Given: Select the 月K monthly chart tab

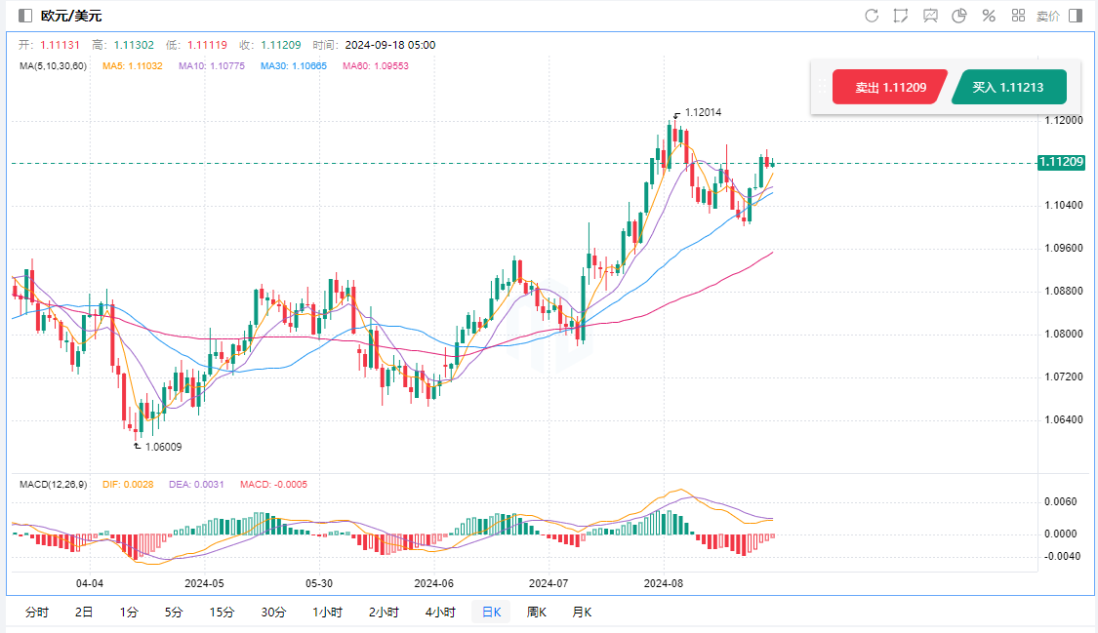Looking at the screenshot, I should (581, 613).
